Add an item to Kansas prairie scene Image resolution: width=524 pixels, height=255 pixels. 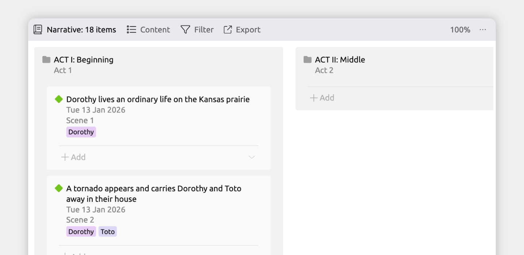point(73,157)
